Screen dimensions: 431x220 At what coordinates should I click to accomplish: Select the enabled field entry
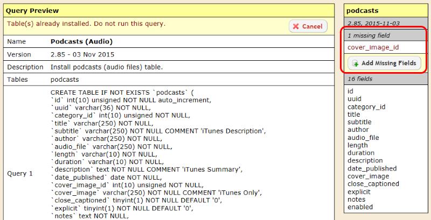pyautogui.click(x=360, y=207)
